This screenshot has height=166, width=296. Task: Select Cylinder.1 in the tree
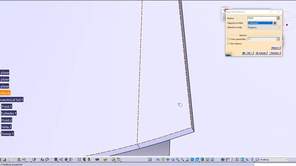[x=9, y=113]
